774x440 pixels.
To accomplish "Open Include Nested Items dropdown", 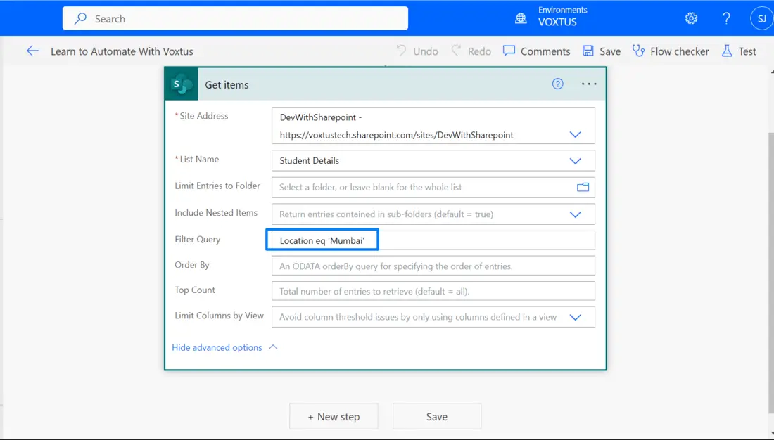I will coord(575,214).
